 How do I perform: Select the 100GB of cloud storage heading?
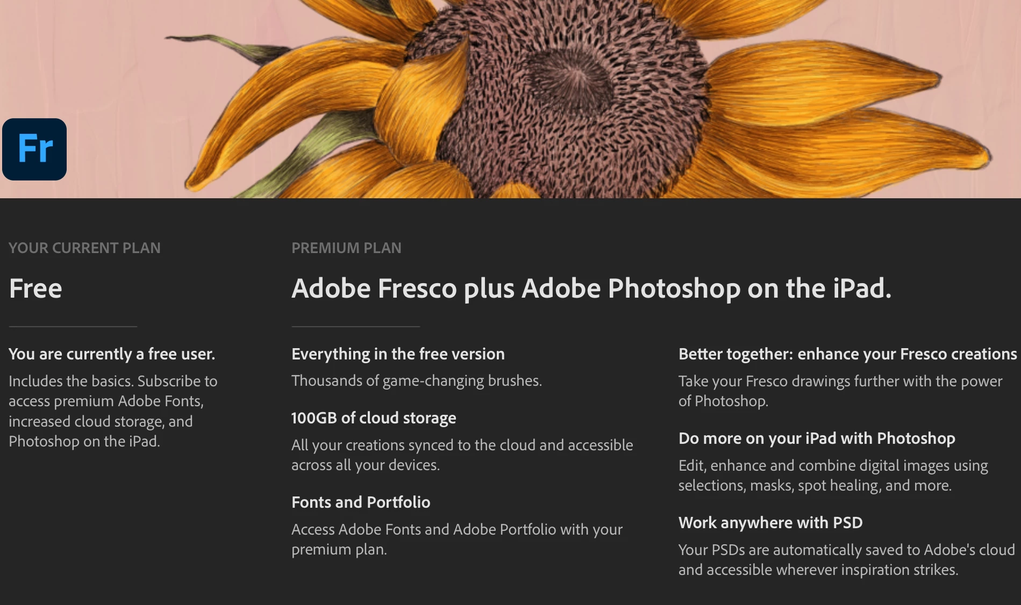pyautogui.click(x=374, y=418)
